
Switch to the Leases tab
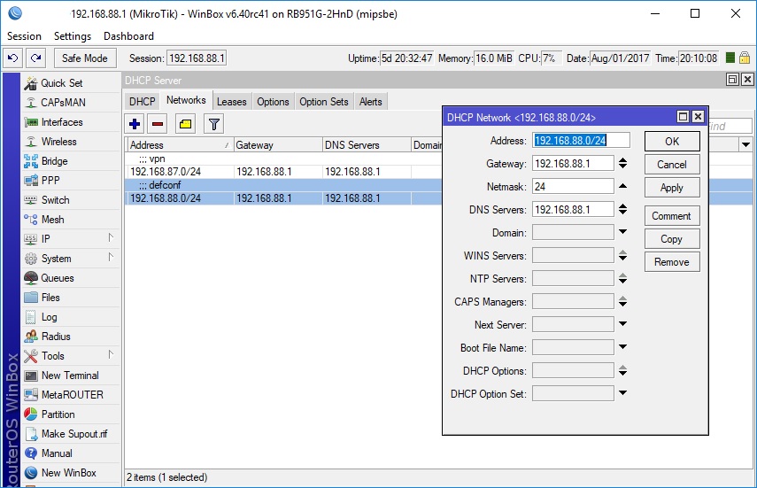click(231, 102)
